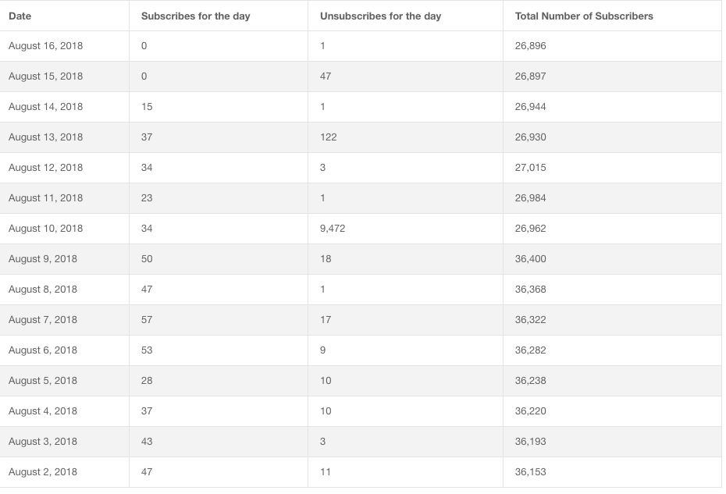Click the 122 unsubscribes cell
The image size is (726, 494).
pyautogui.click(x=329, y=137)
